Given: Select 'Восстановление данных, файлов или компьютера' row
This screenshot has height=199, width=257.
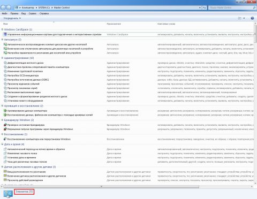Looking at the screenshot, I should tap(128, 115).
